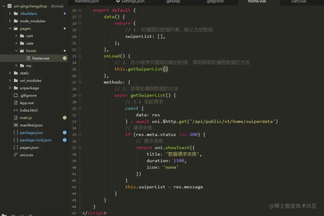Screen dimensions: 324x216
Task: Place cursor on 'swiperList: [],' at line 20
Action: (145, 37)
